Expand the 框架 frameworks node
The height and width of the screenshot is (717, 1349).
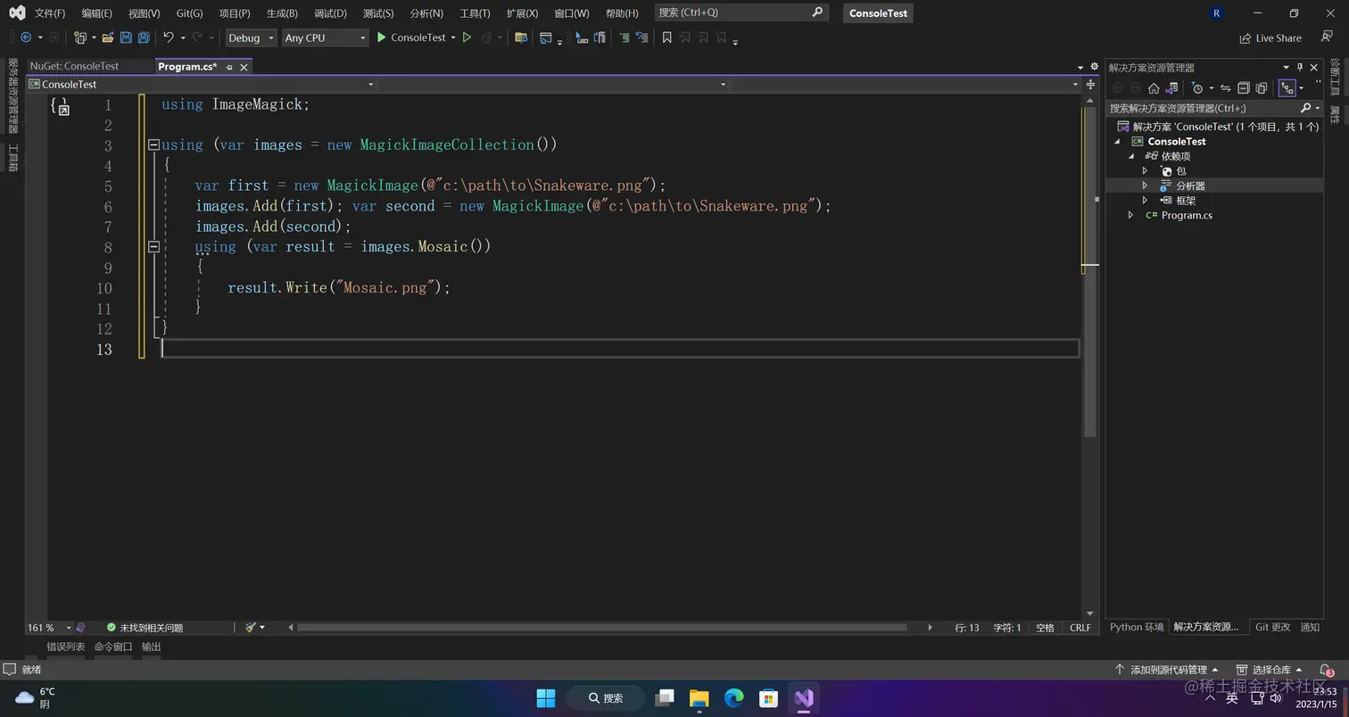[x=1145, y=201]
